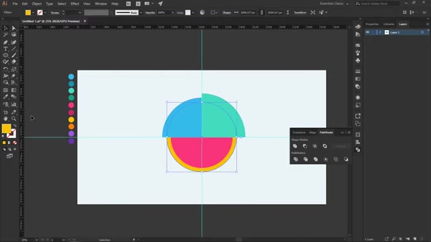Viewport: 431px width, 242px height.
Task: Open the fill color dropdown in control bar
Action: 33,13
